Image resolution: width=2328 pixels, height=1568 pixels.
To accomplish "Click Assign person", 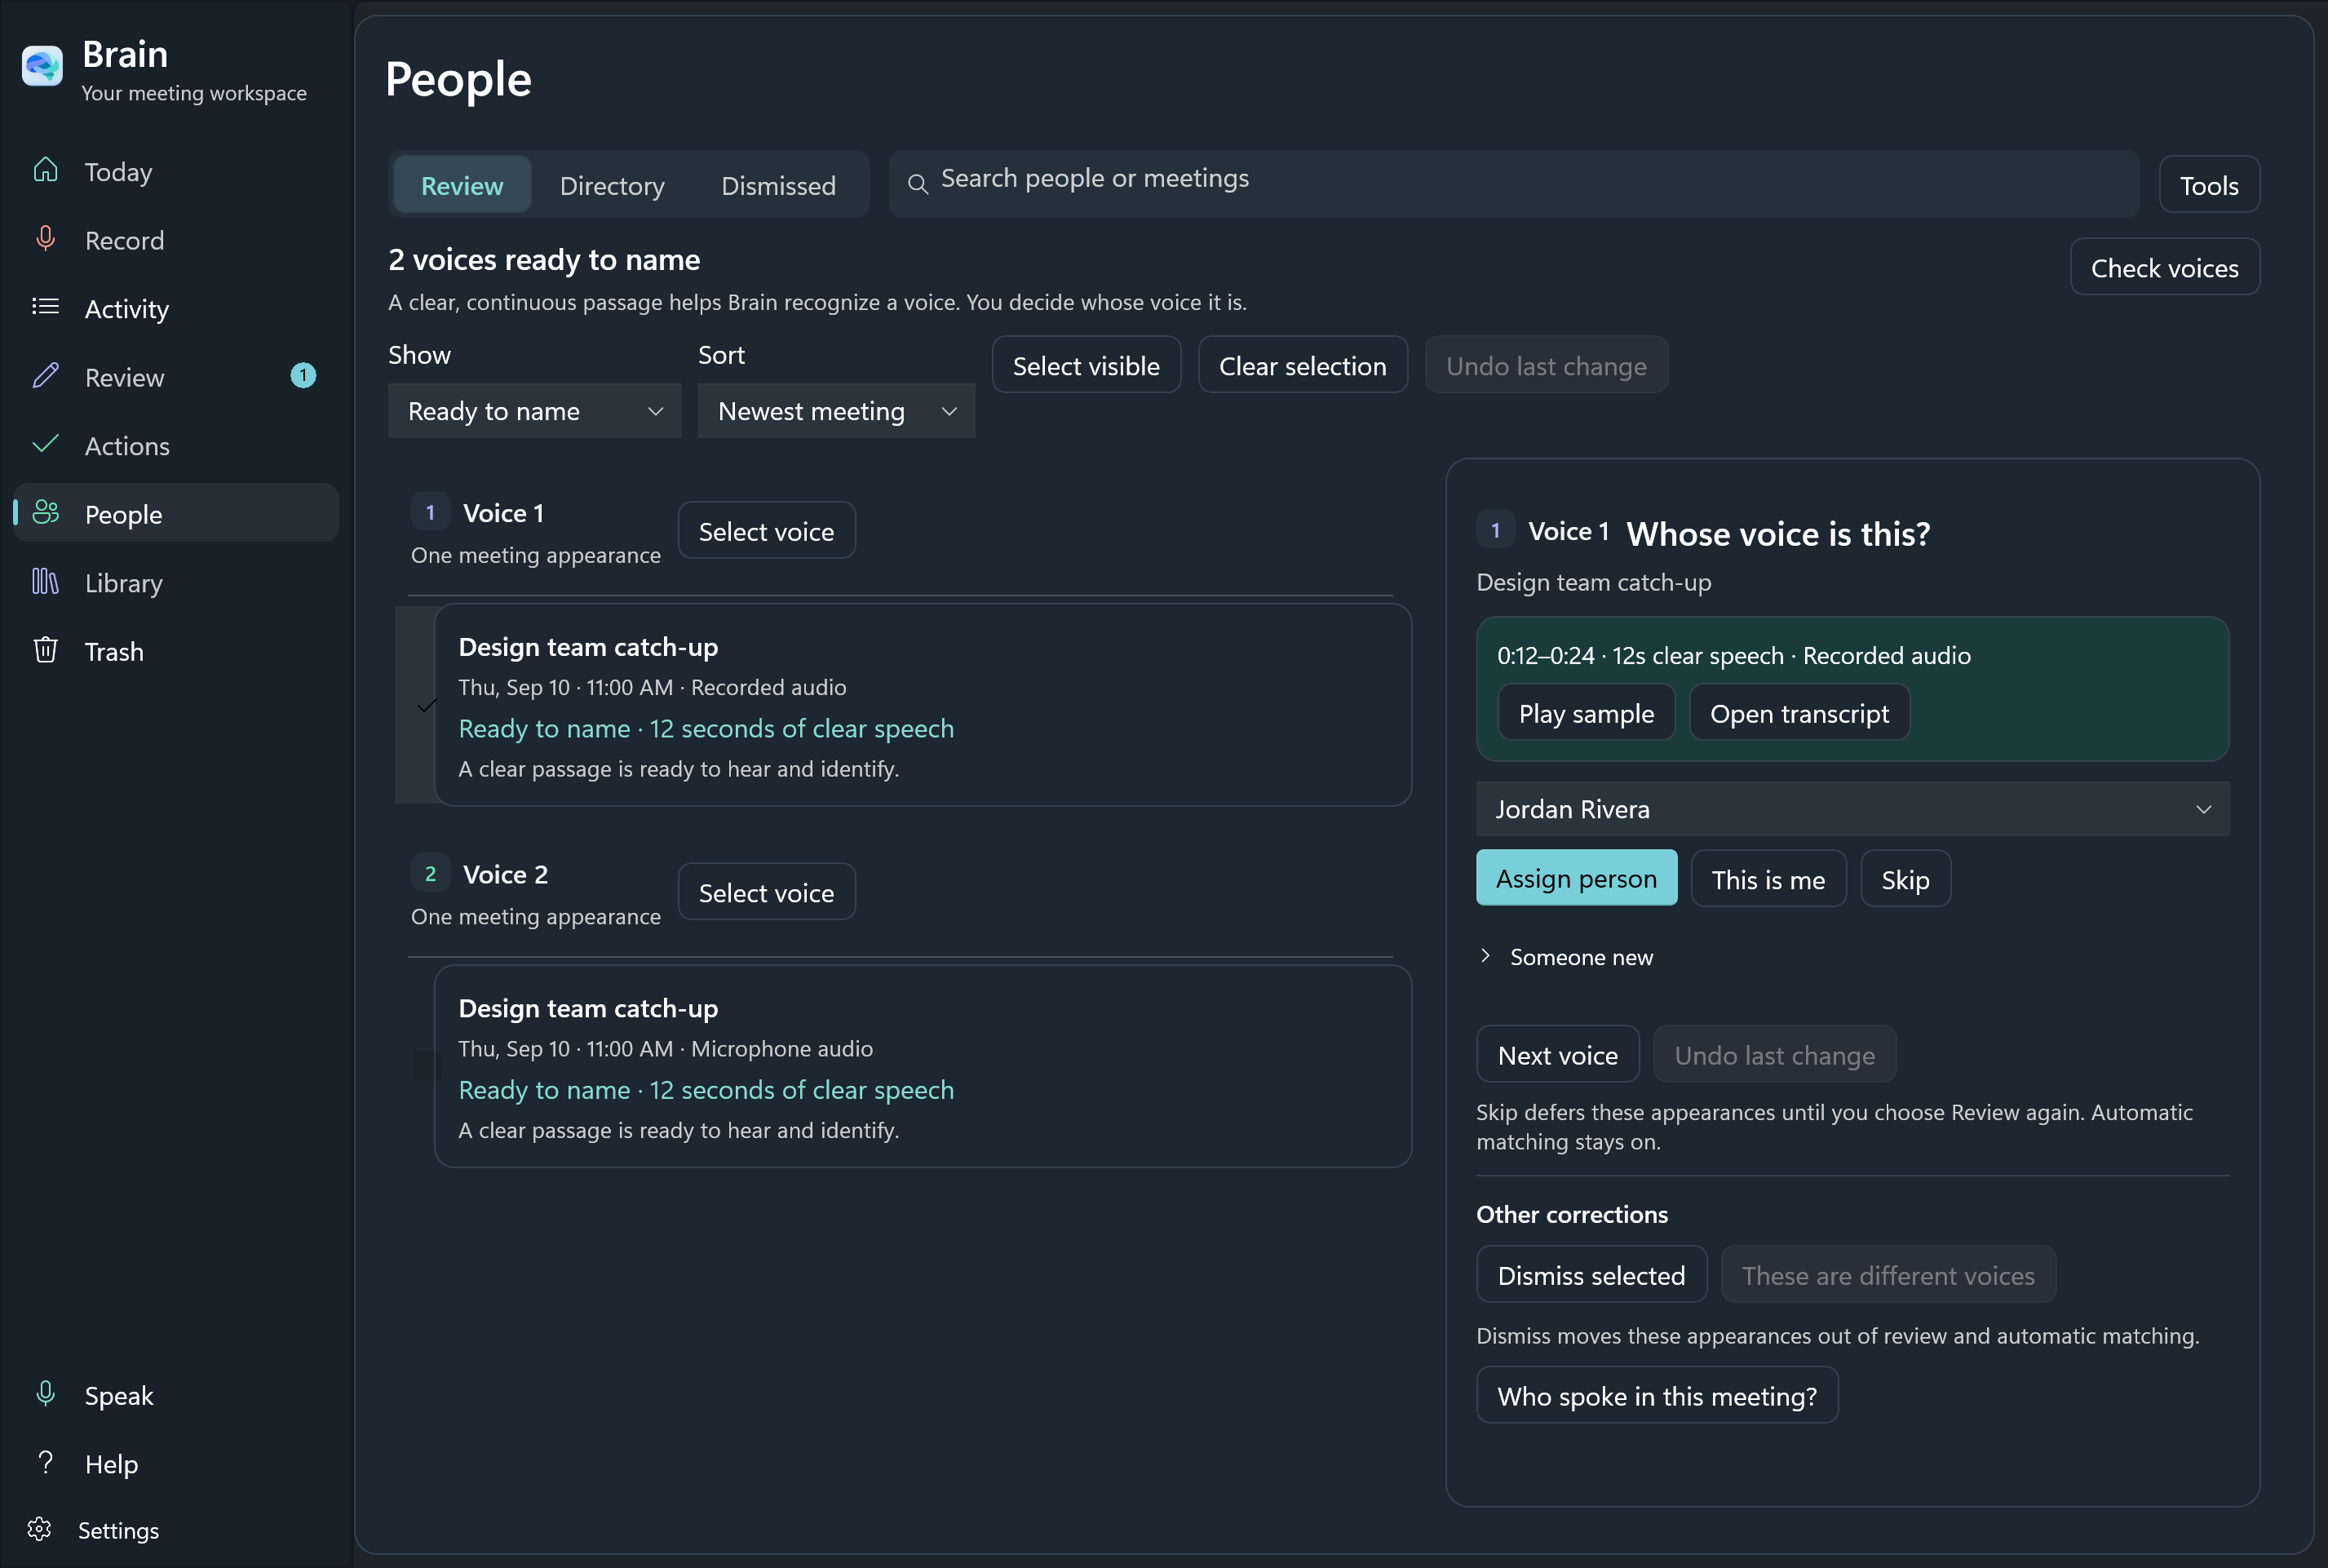I will [x=1576, y=878].
